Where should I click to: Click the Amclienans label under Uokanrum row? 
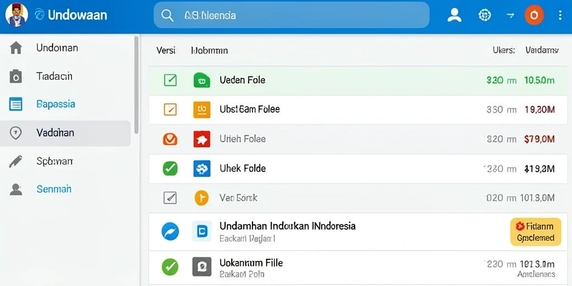(x=536, y=274)
